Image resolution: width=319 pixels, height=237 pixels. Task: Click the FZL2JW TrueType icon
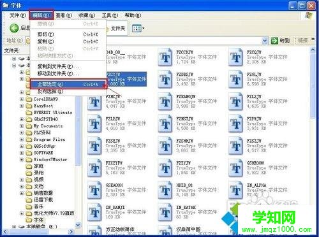(235, 101)
